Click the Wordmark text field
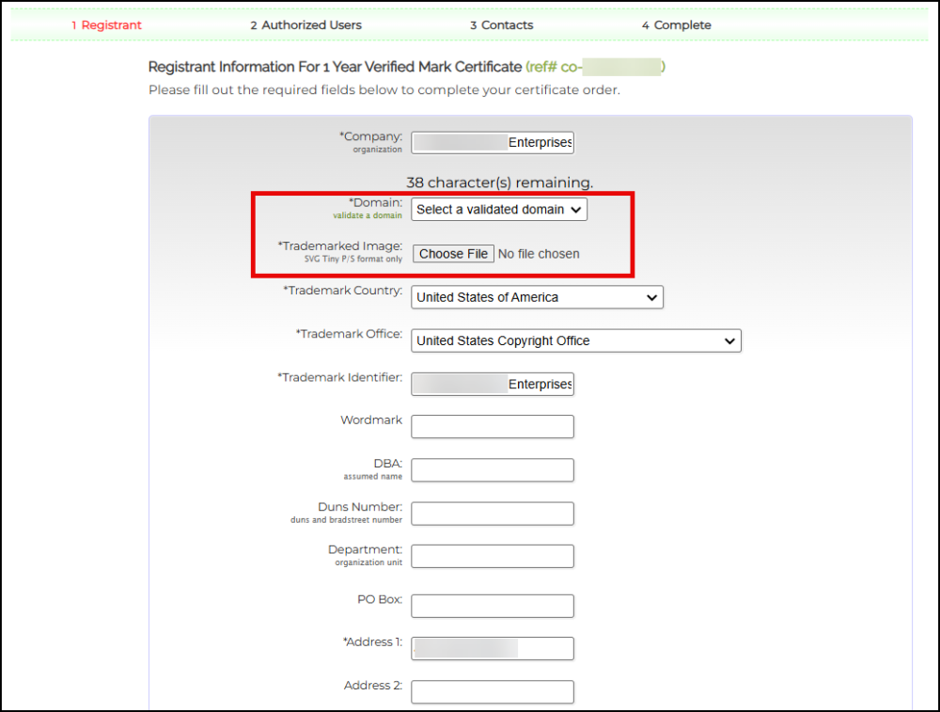This screenshot has height=712, width=940. [492, 427]
